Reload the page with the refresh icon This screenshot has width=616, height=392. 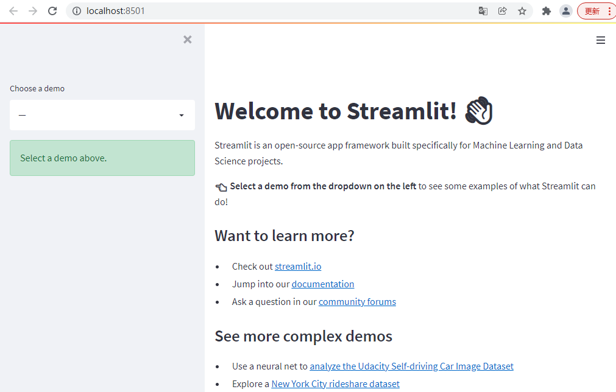[x=52, y=11]
